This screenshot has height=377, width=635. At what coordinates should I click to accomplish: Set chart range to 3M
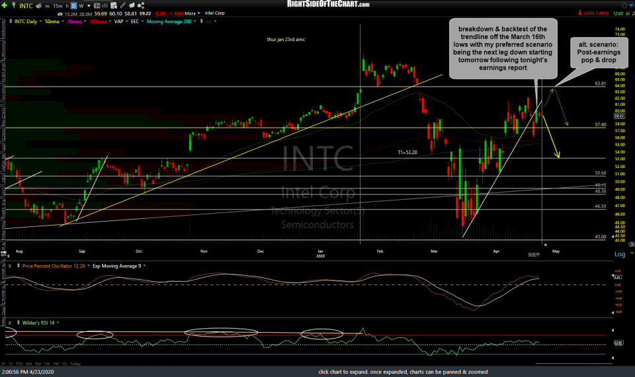pos(38,364)
